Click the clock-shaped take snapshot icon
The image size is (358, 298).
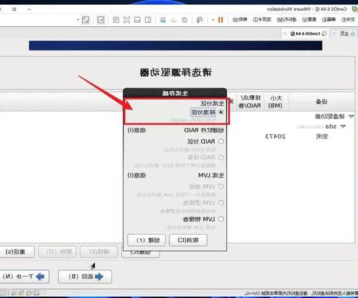click(184, 20)
